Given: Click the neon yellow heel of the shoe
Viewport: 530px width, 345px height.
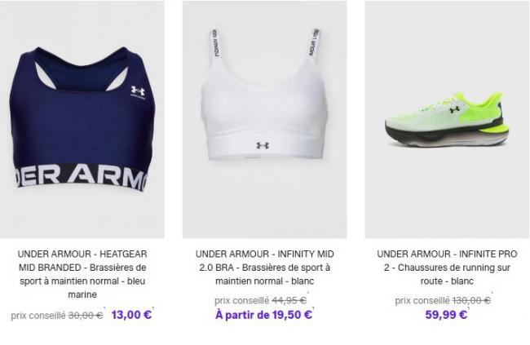Looking at the screenshot, I should point(498,129).
